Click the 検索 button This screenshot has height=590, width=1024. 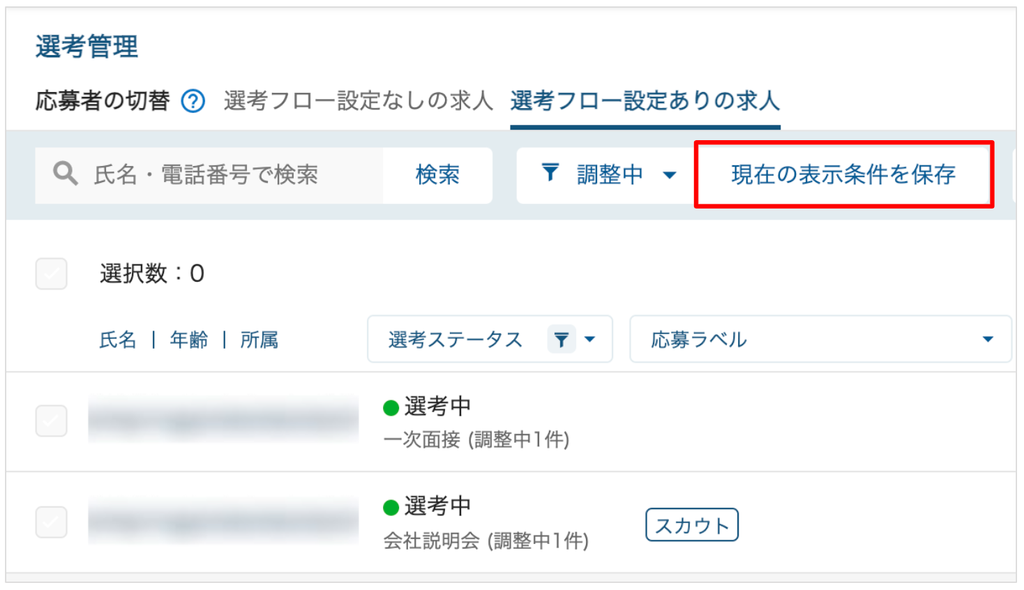437,174
